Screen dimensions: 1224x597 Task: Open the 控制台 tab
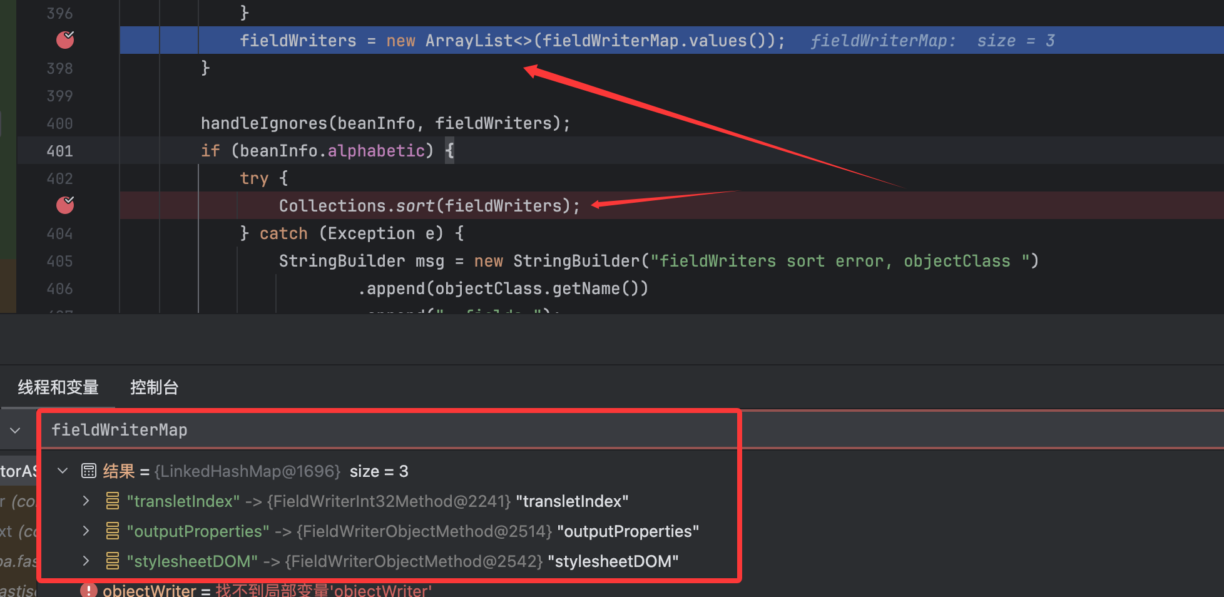point(154,387)
